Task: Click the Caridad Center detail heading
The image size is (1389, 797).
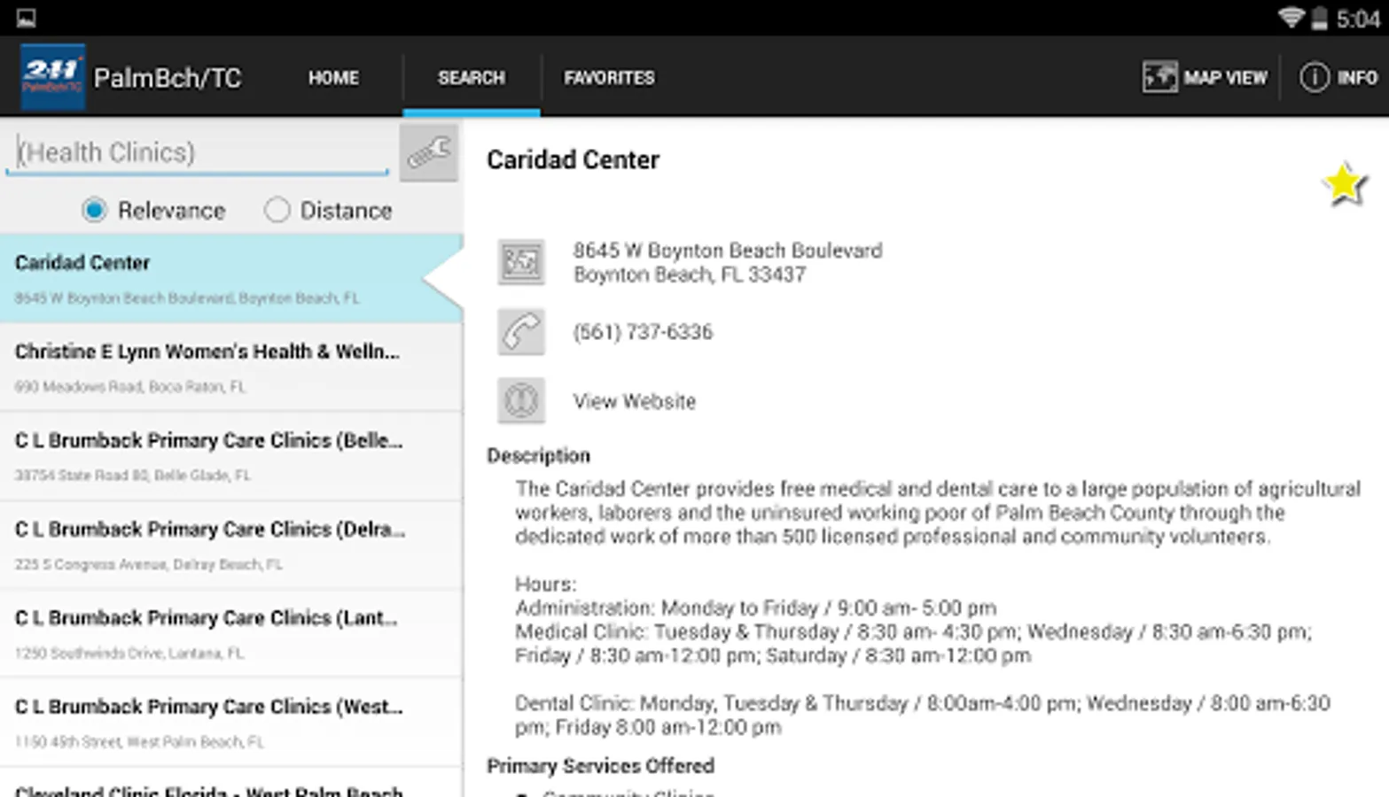Action: (x=573, y=159)
